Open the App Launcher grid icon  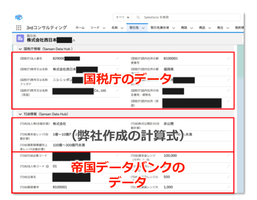[x=19, y=28]
